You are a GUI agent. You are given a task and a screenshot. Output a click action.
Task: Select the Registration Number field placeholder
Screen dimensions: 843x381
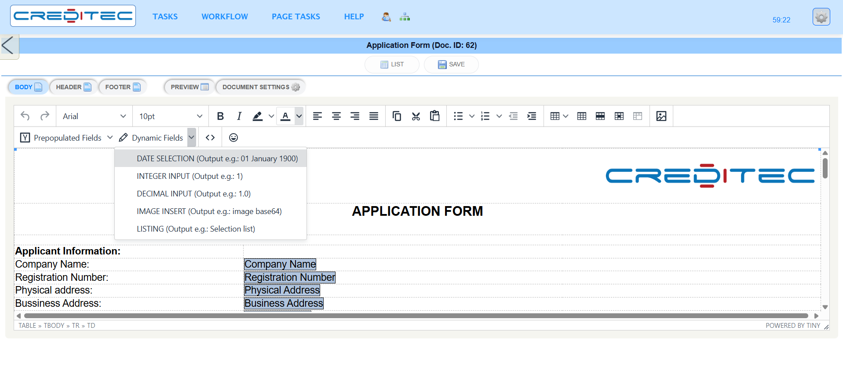tap(290, 277)
